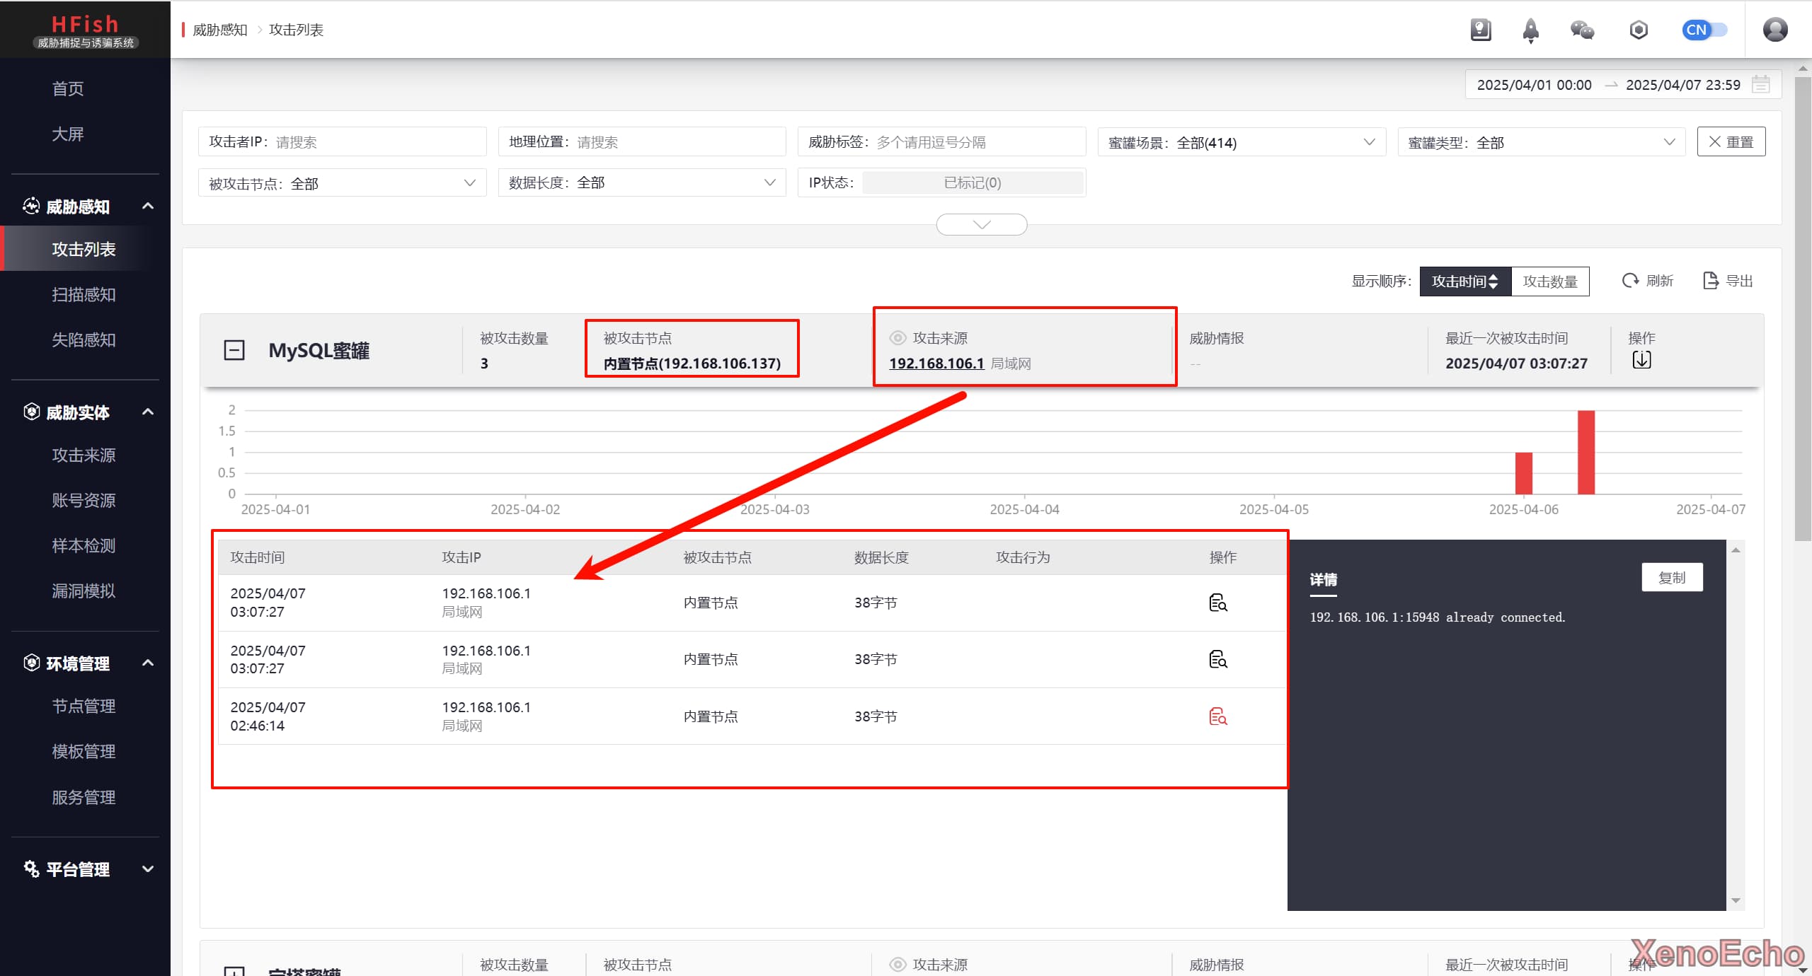The height and width of the screenshot is (976, 1812).
Task: Open the 蜜罐场景 dropdown
Action: click(1241, 142)
